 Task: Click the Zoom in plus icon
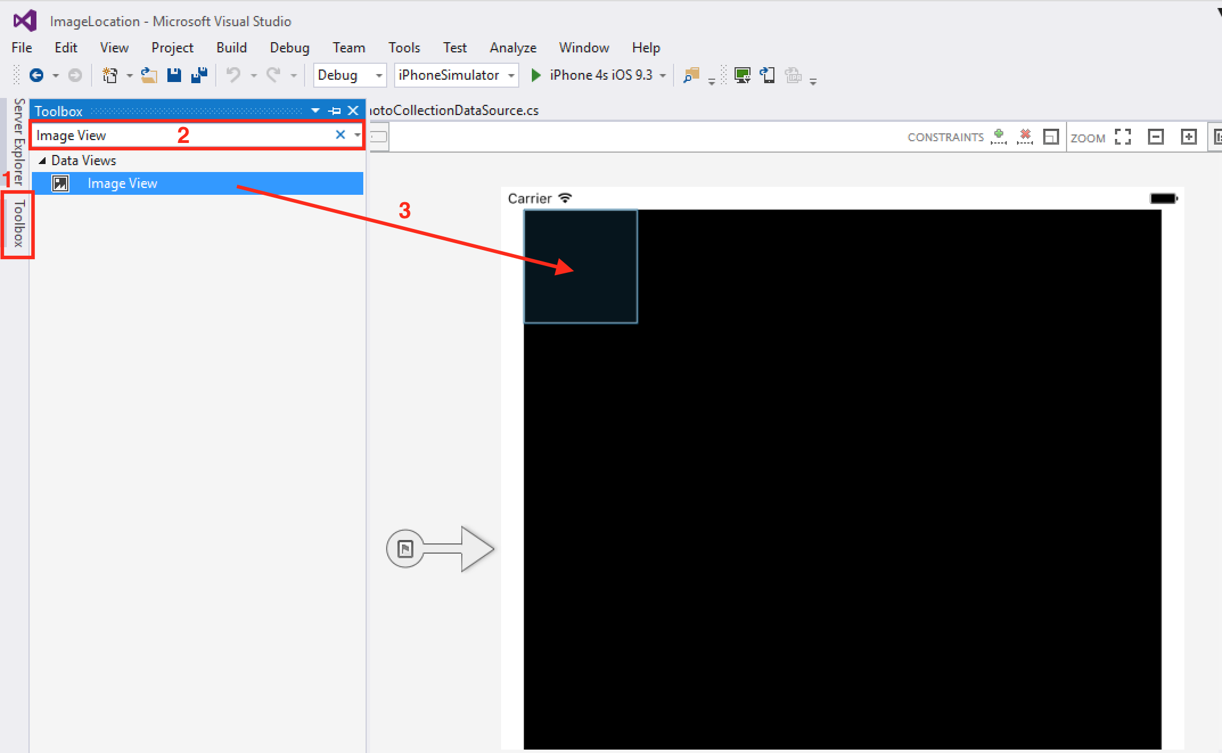pyautogui.click(x=1188, y=137)
